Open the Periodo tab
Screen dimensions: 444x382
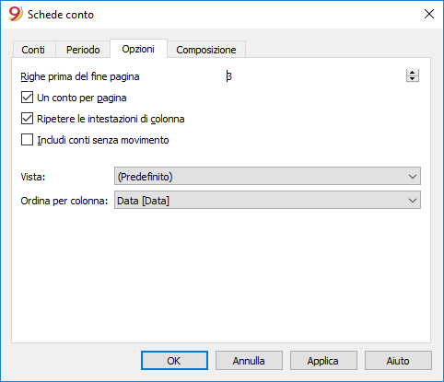(x=83, y=50)
